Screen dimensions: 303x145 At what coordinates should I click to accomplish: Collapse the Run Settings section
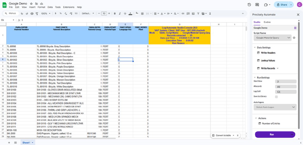[x=255, y=77]
